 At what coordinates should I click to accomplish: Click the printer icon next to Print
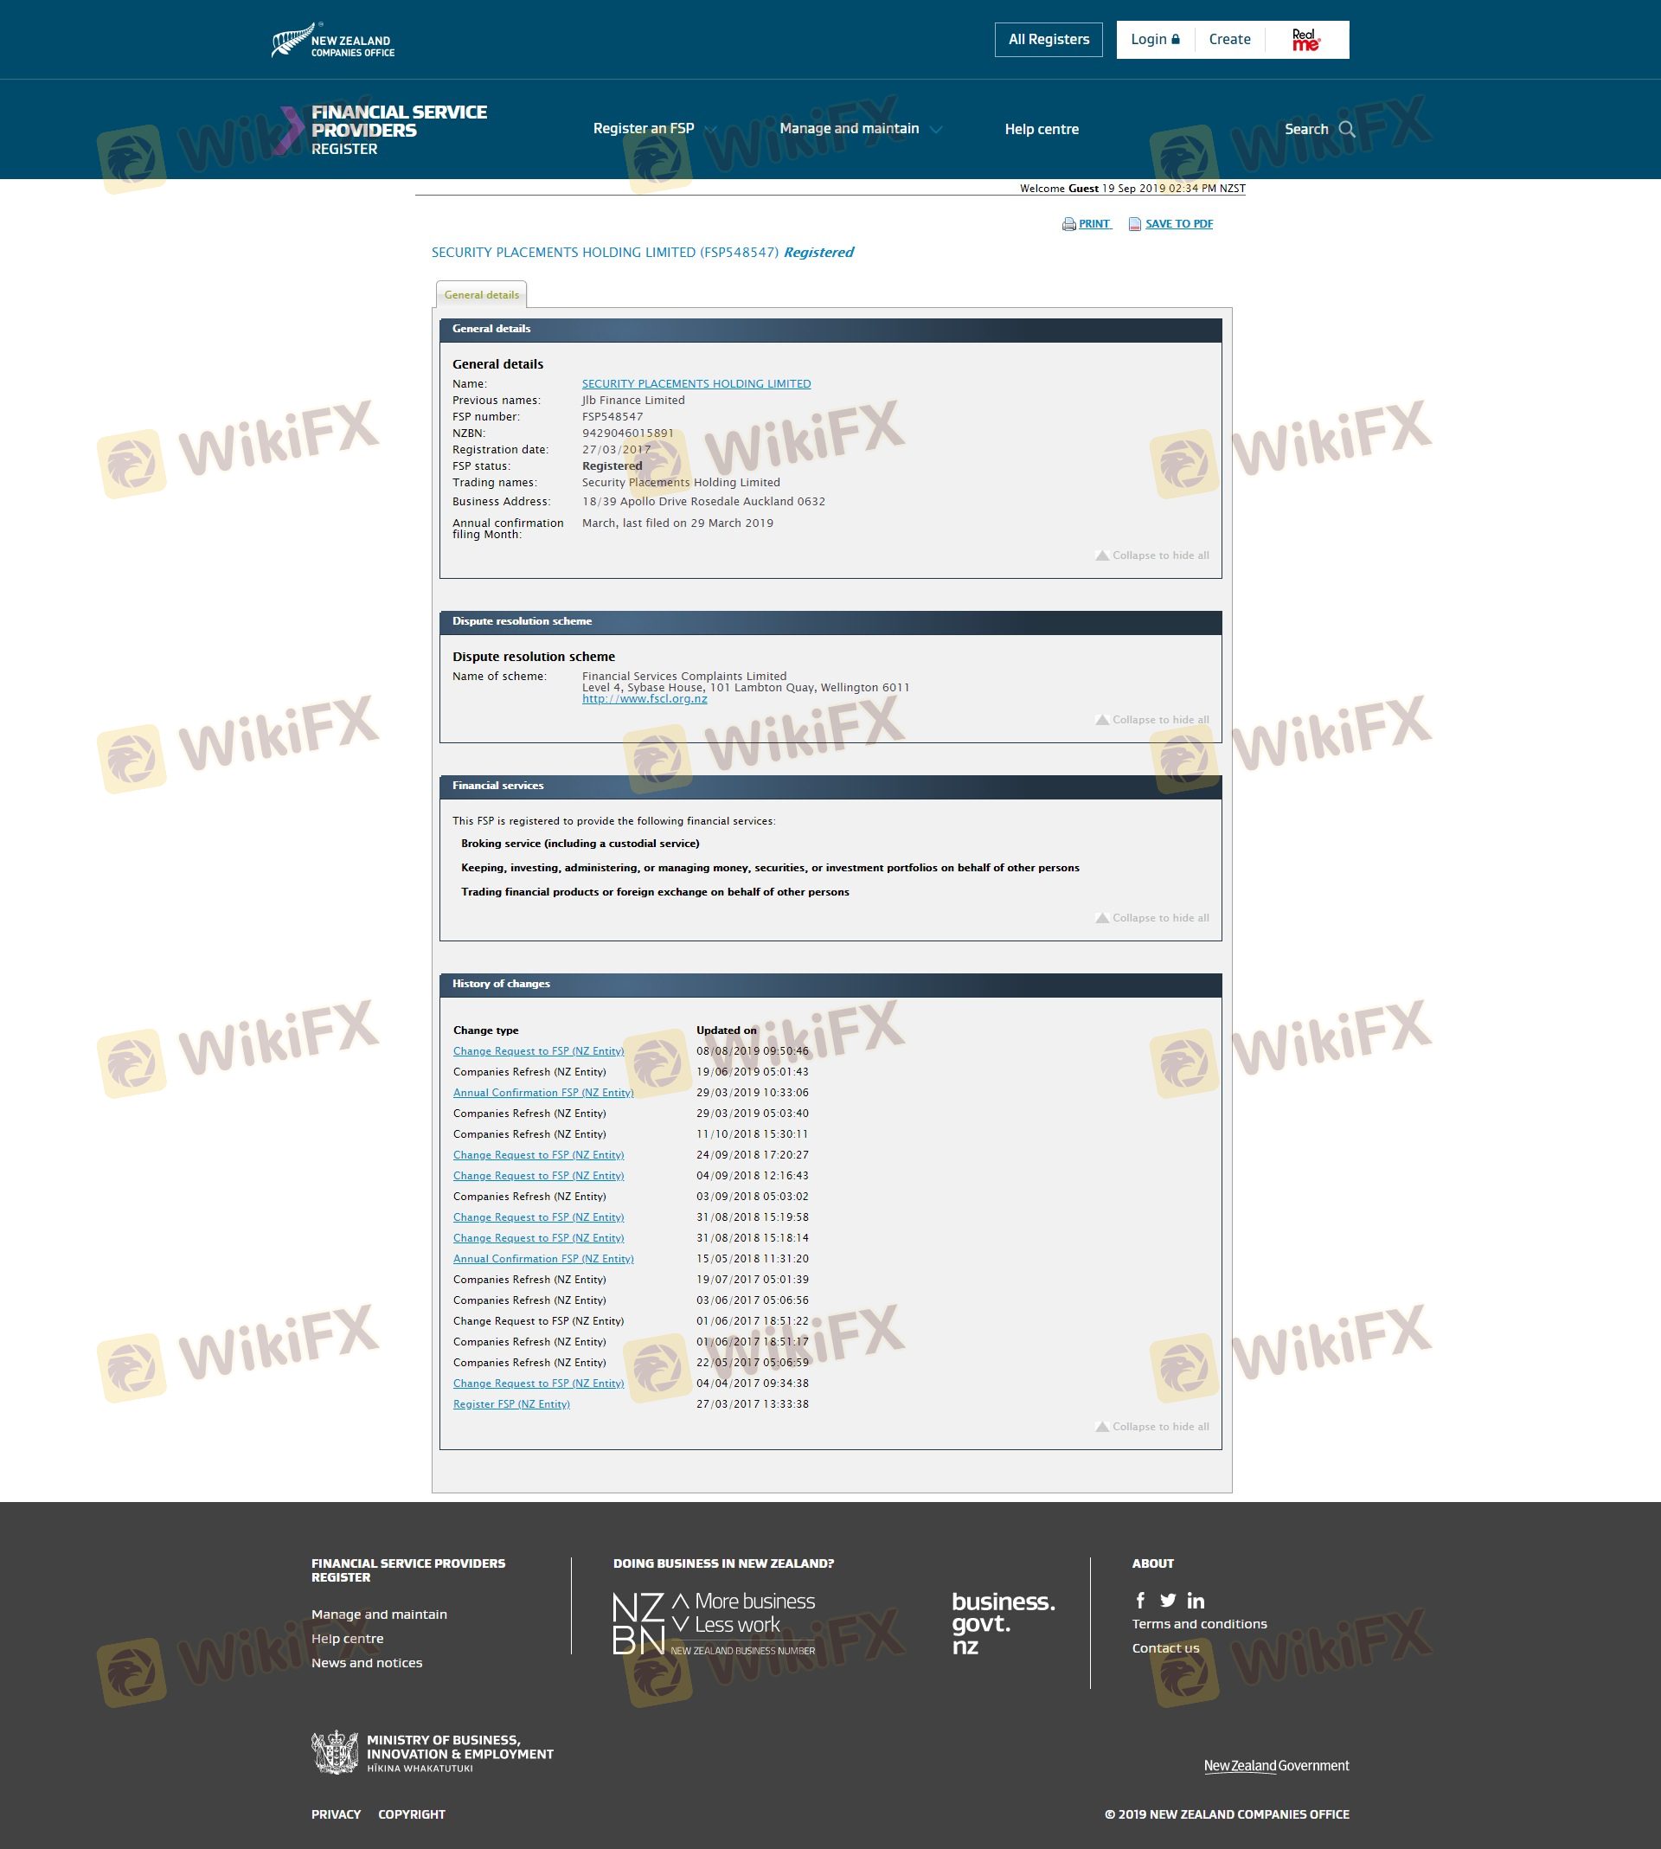tap(1068, 224)
